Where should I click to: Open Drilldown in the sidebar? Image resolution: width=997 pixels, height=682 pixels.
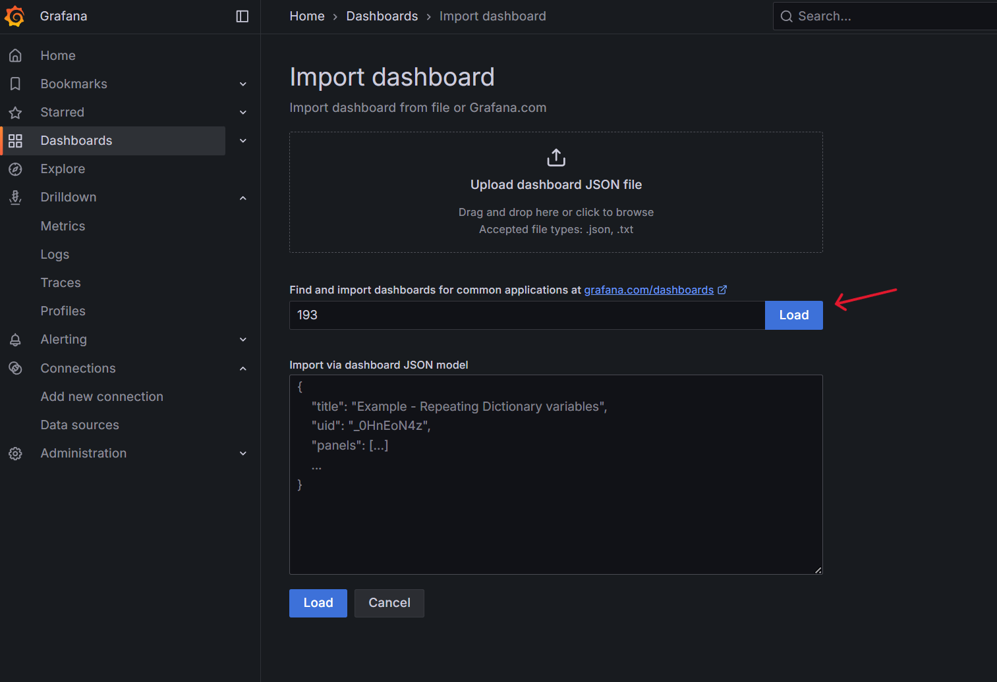[x=69, y=197]
